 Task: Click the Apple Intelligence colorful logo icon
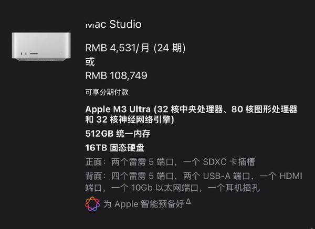tap(92, 204)
